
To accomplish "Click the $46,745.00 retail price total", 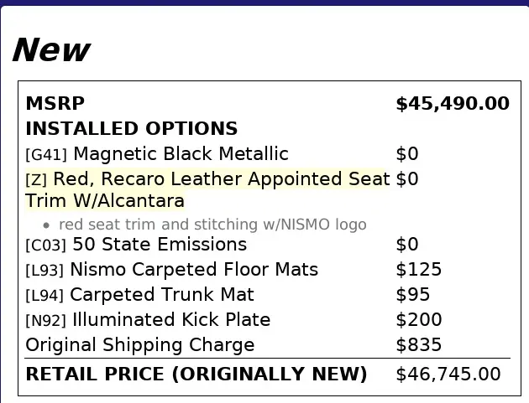I will (x=448, y=375).
